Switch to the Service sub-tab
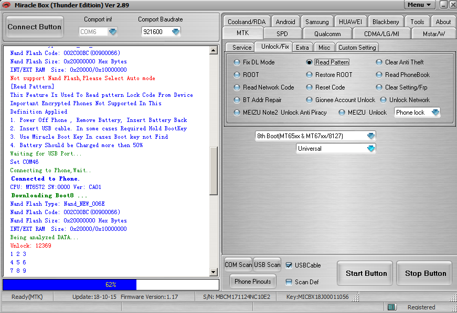 242,48
